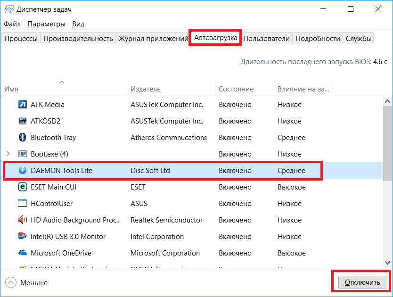Click Высокое impact in the OneDrive row
Screen dimensions: 393x297
[292, 253]
